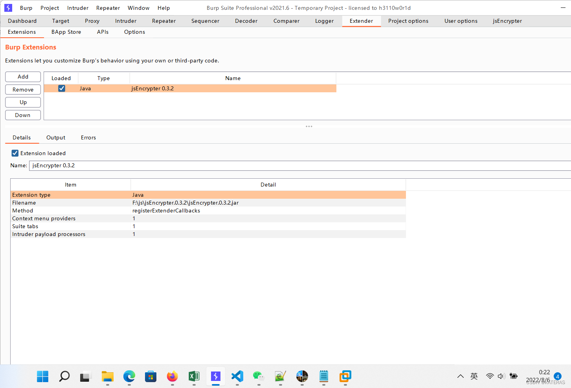
Task: Select the Extensions sub-tab
Action: pyautogui.click(x=22, y=32)
